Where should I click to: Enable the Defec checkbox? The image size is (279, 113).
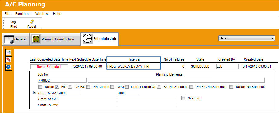pyautogui.click(x=41, y=87)
